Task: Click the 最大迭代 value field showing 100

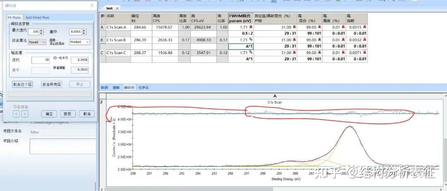Action: point(34,31)
